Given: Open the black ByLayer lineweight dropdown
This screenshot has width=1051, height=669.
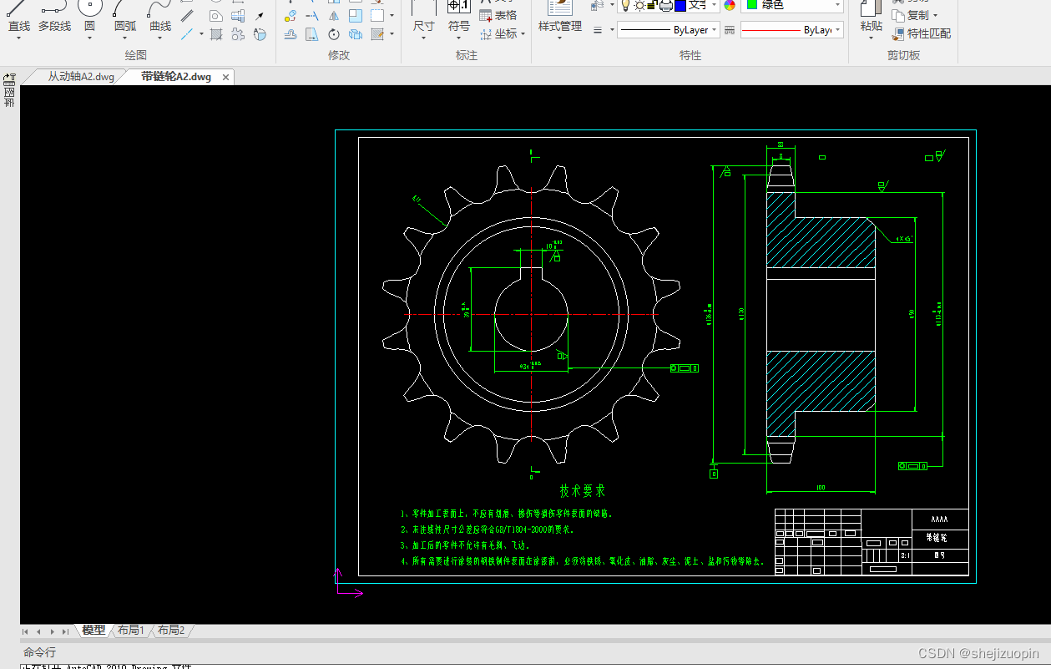Looking at the screenshot, I should (669, 30).
